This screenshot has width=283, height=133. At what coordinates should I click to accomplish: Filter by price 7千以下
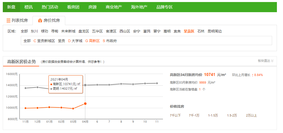175,116
